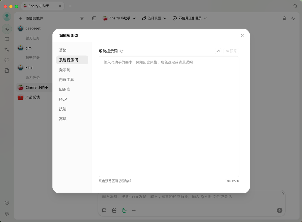Select the 系统提示词 tab
Image resolution: width=302 pixels, height=222 pixels.
pyautogui.click(x=72, y=60)
